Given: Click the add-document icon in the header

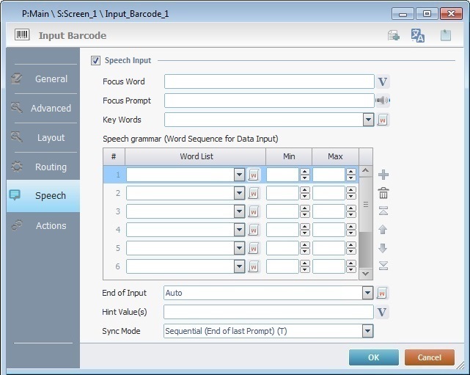Looking at the screenshot, I should tap(393, 36).
